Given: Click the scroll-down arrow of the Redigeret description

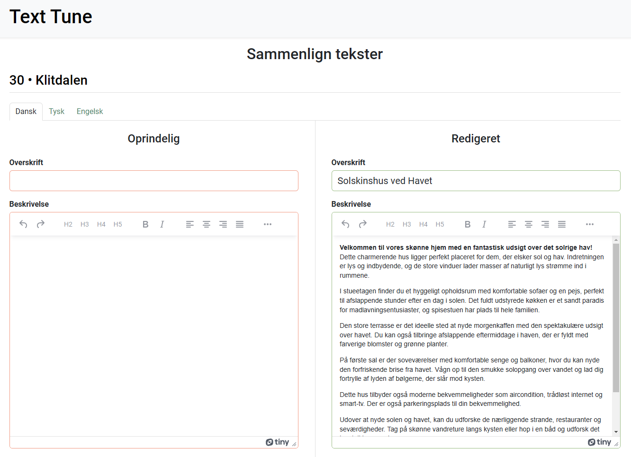Looking at the screenshot, I should (616, 432).
